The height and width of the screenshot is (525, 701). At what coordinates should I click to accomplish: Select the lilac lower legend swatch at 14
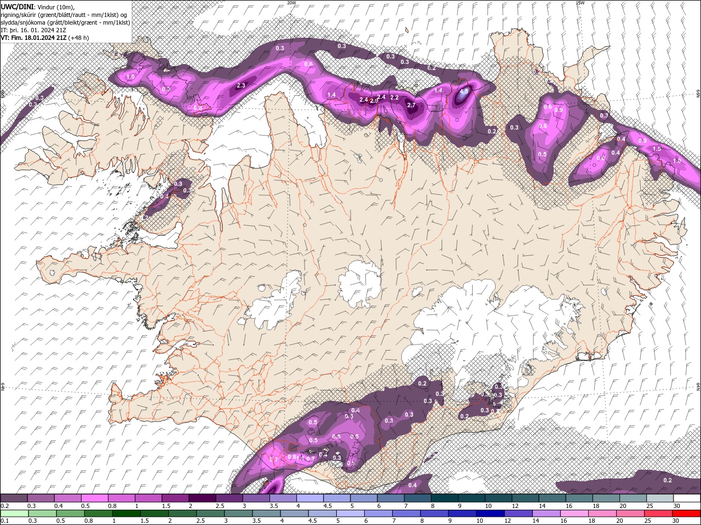pyautogui.click(x=547, y=514)
